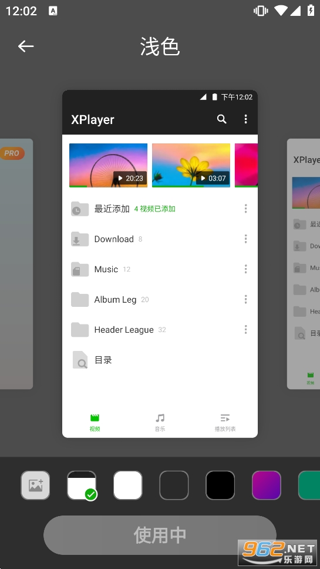Tap the Wi-Fi status icon

tap(281, 11)
